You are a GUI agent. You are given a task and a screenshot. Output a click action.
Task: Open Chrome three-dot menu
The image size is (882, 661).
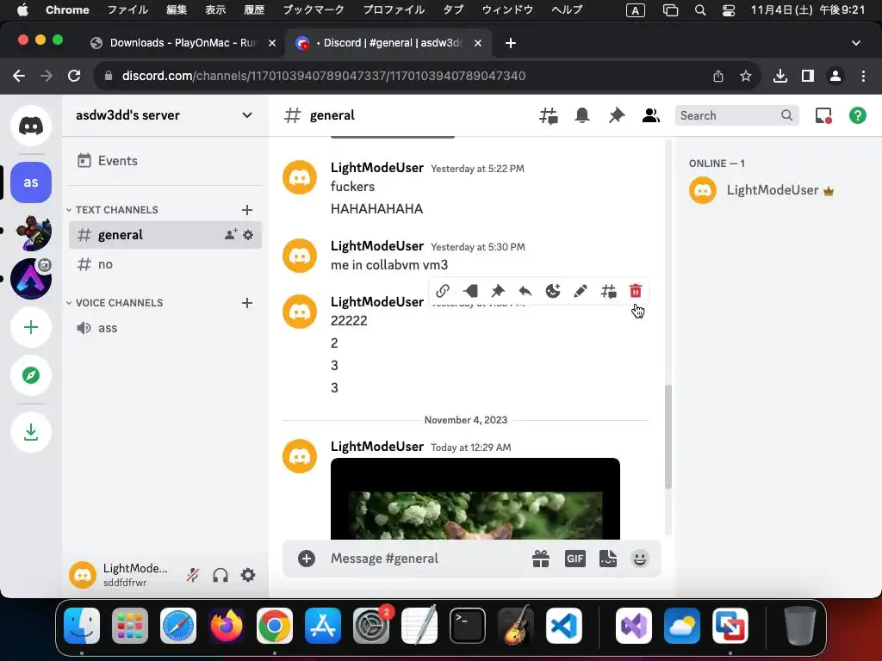(x=863, y=76)
